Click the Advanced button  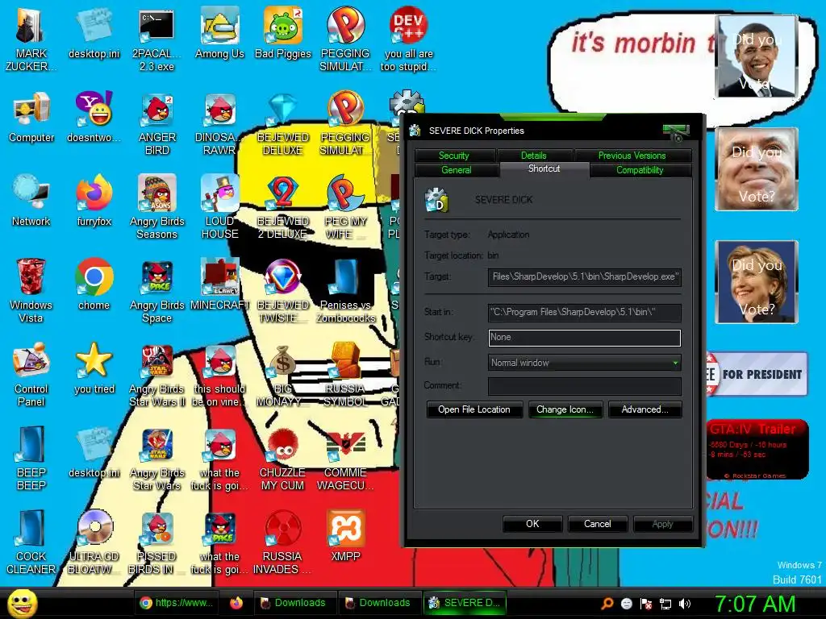pyautogui.click(x=645, y=409)
